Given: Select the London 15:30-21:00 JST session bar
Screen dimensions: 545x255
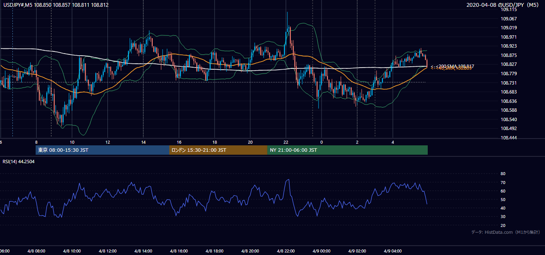Looking at the screenshot, I should 218,150.
